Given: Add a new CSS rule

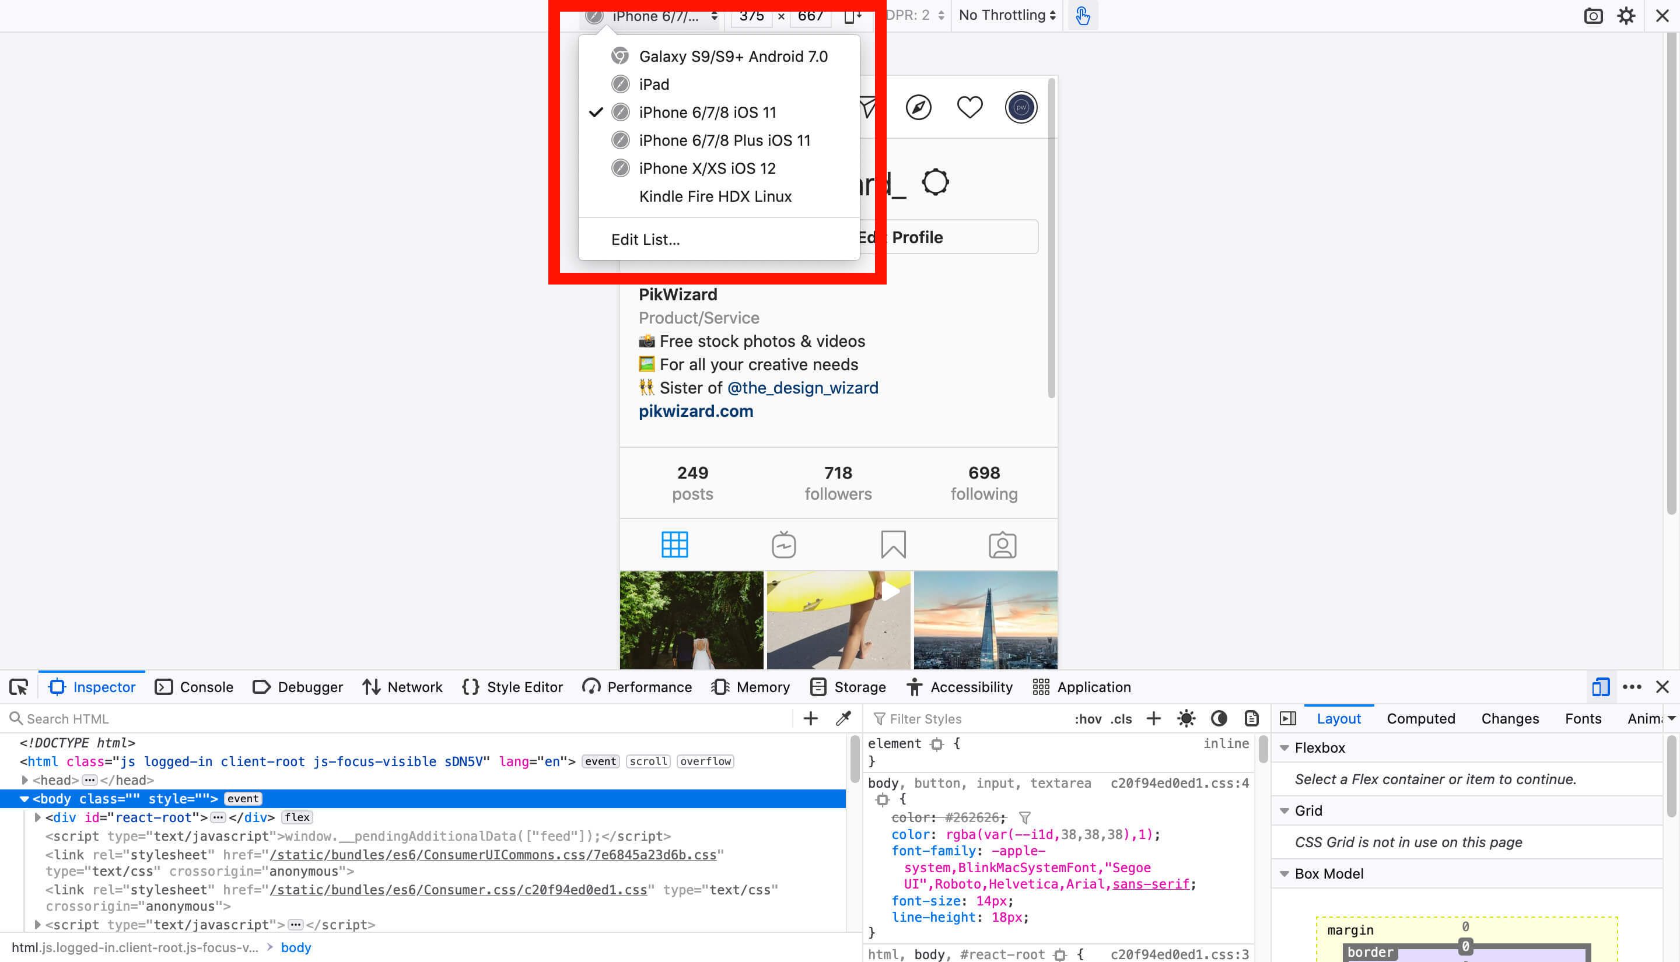Looking at the screenshot, I should pos(1153,719).
